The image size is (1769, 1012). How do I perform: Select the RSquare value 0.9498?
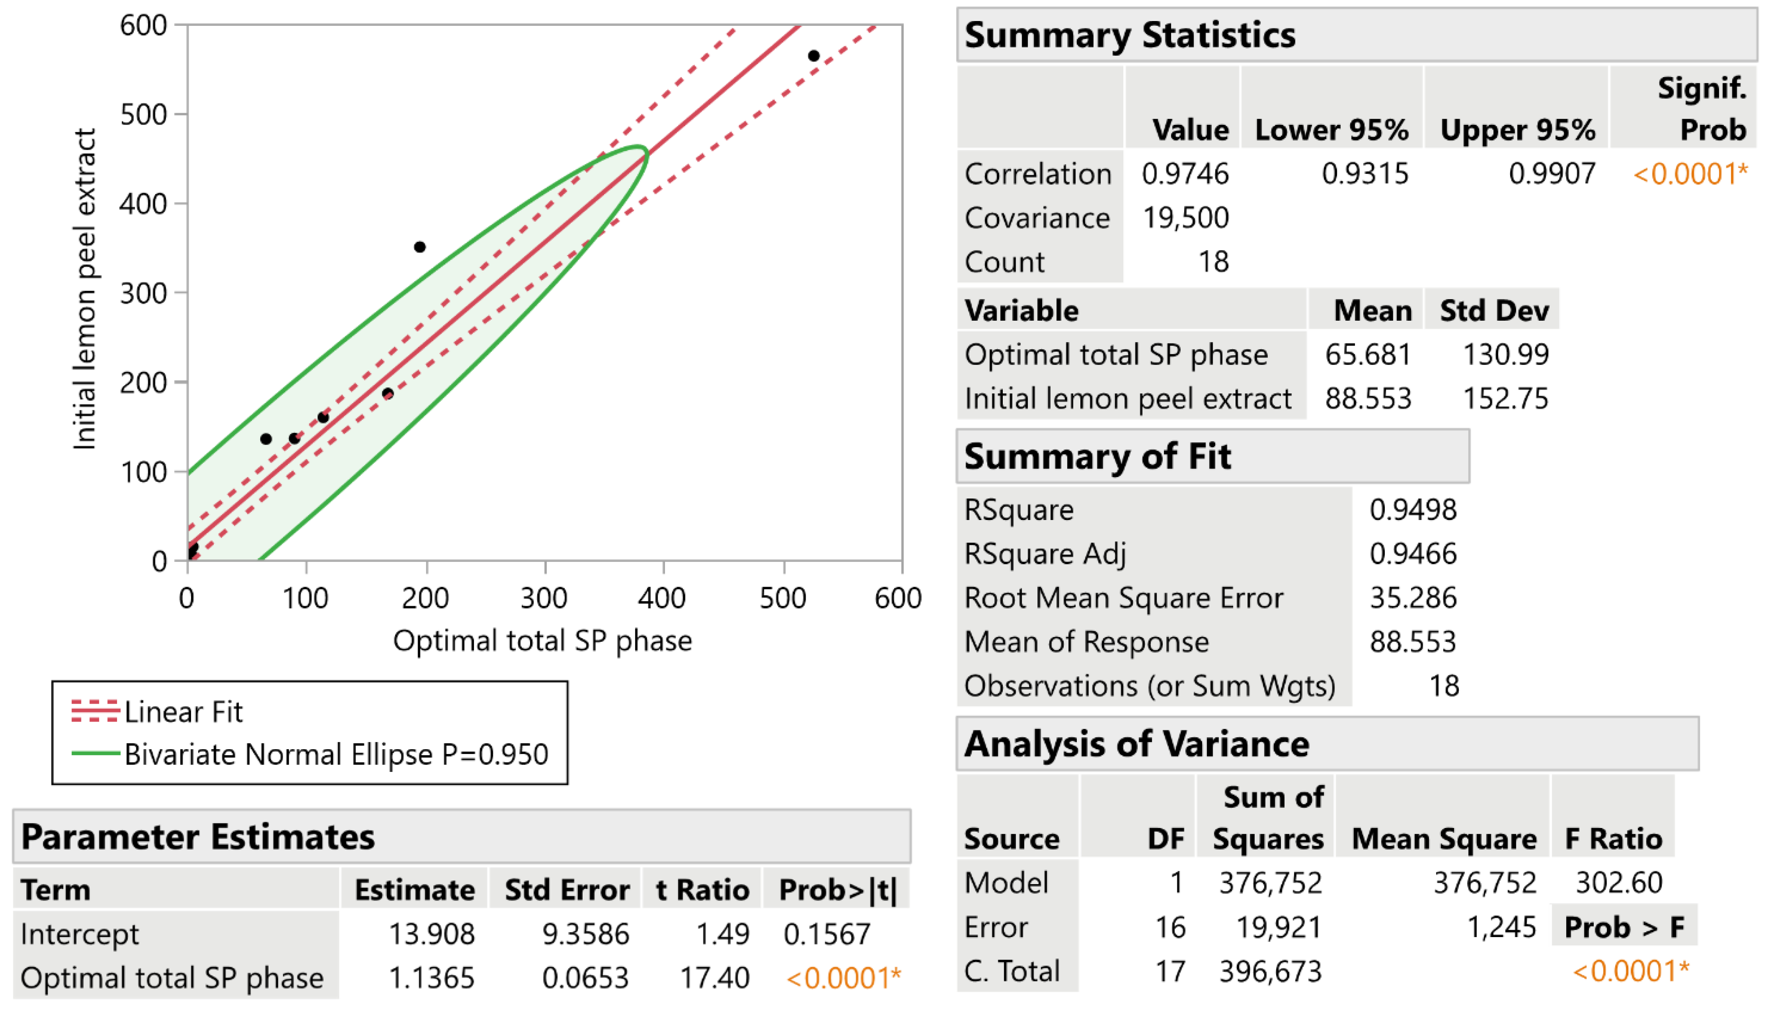coord(1412,510)
